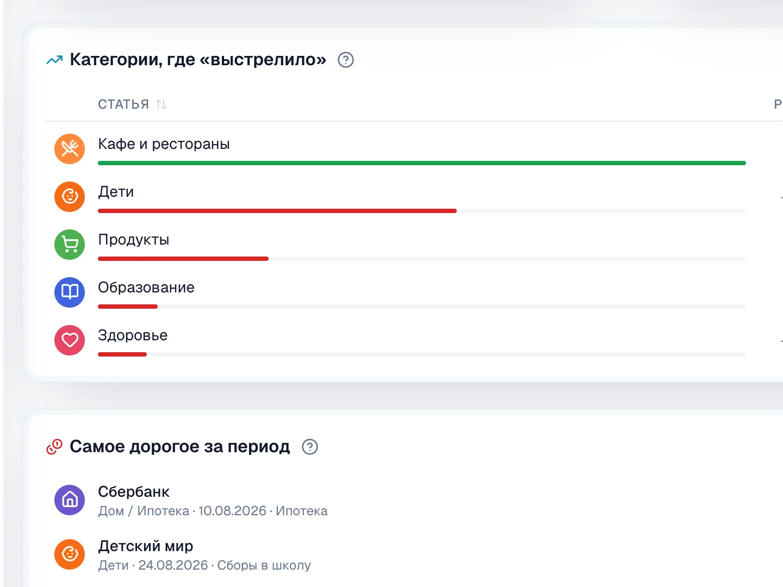This screenshot has height=587, width=783.
Task: Click the Сбербанк purple house icon
Action: (70, 499)
